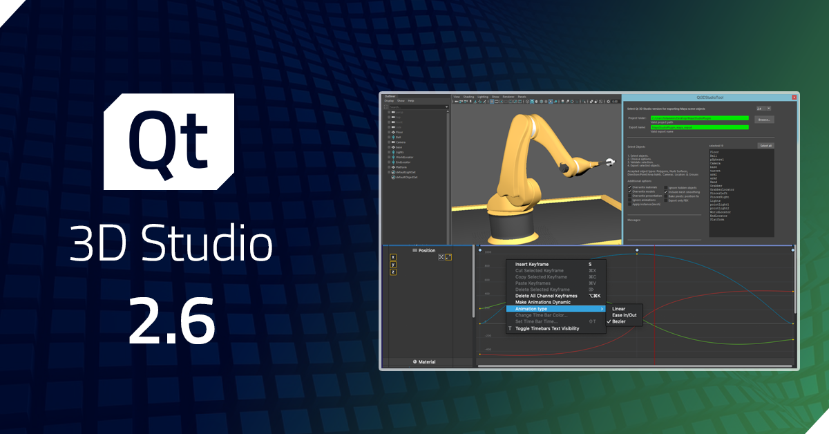Enable the Export only FBX checkbox
This screenshot has height=434, width=829.
click(x=666, y=200)
